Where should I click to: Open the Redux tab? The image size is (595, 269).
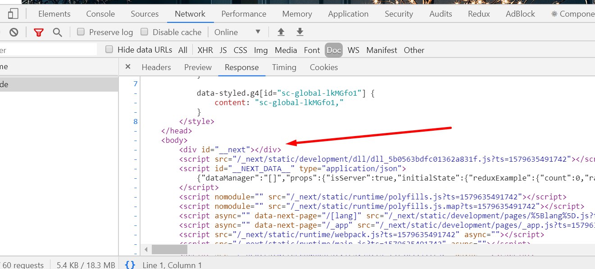(x=479, y=14)
